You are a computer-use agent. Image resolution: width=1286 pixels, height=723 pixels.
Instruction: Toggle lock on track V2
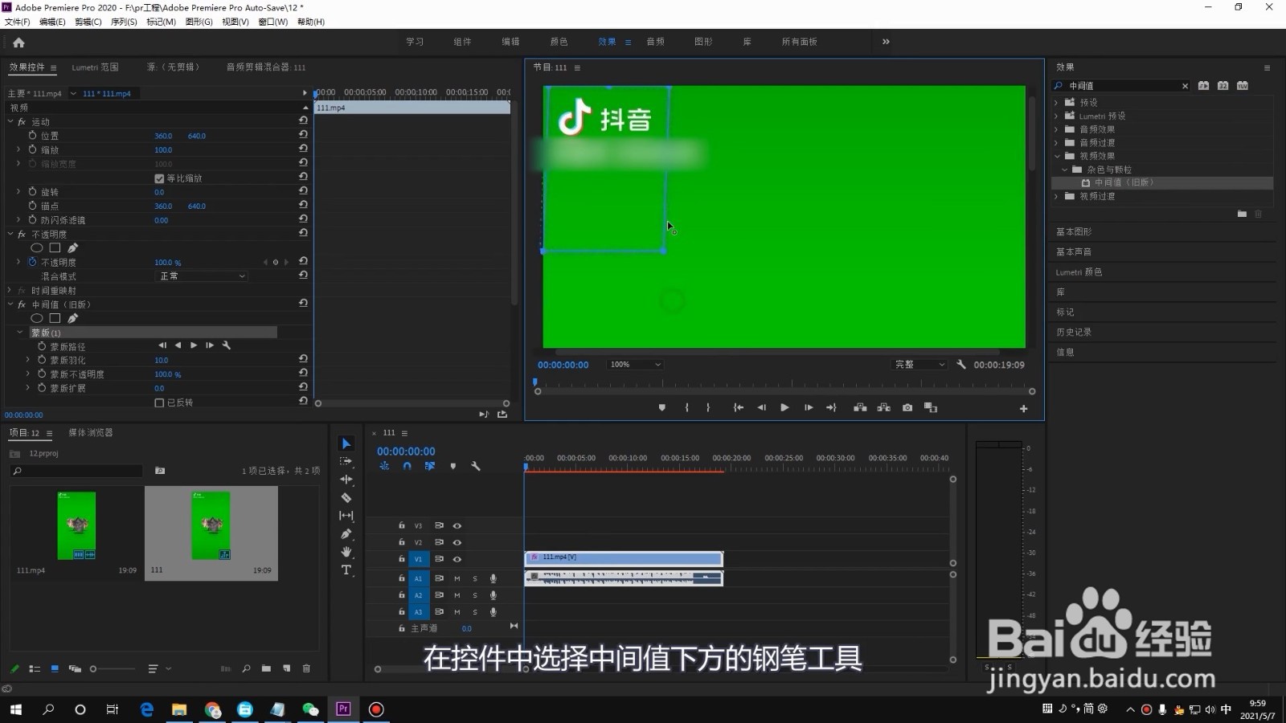point(402,542)
